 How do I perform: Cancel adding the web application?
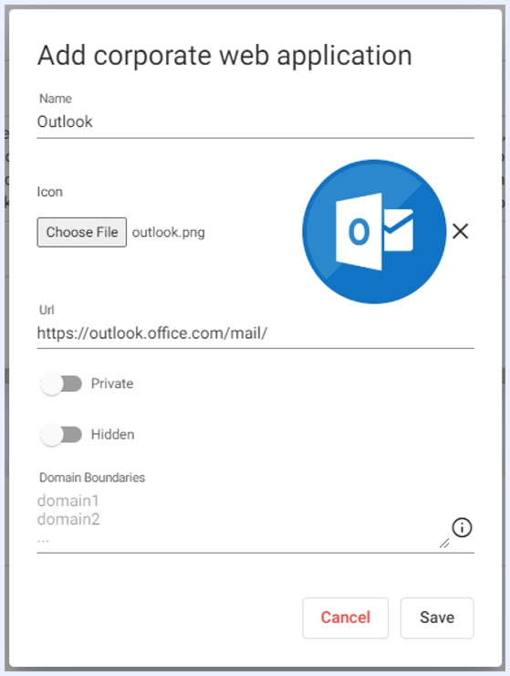pyautogui.click(x=346, y=618)
